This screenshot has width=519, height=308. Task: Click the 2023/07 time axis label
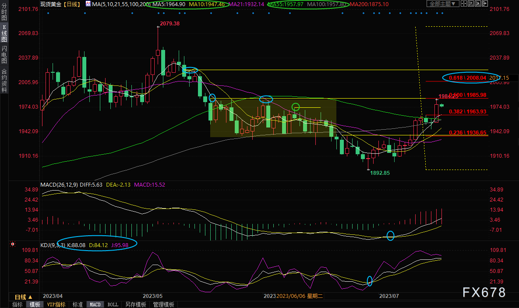389,296
